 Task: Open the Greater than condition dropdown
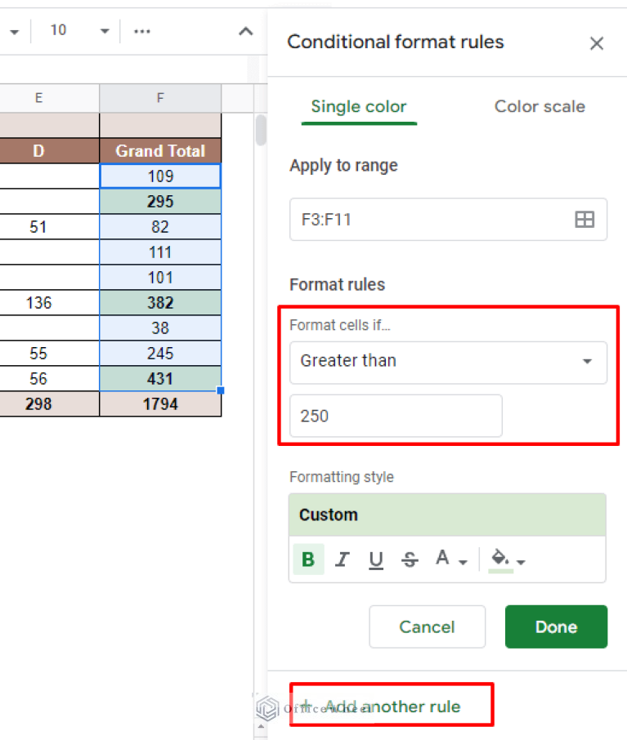pyautogui.click(x=448, y=362)
